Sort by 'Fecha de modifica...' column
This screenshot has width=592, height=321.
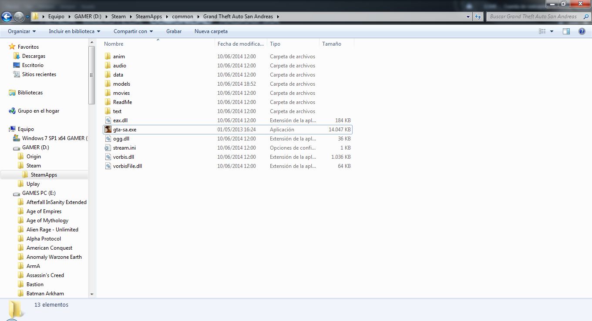241,44
